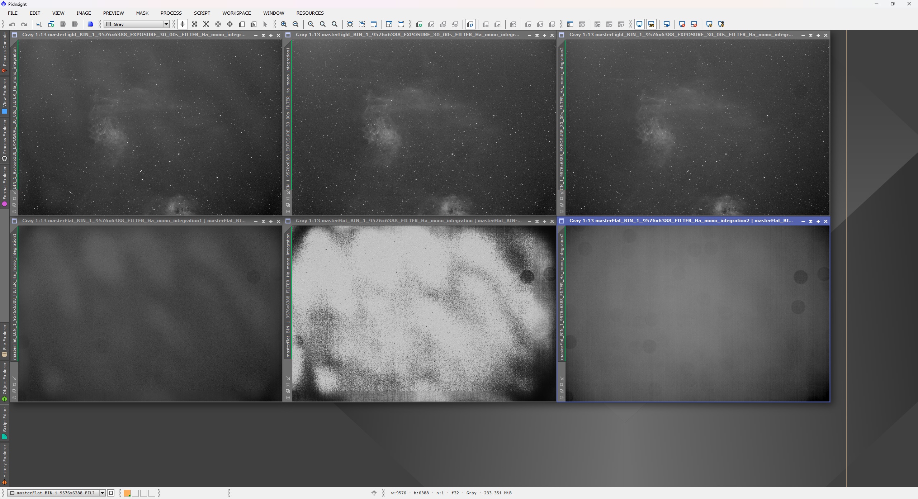Shade the top-right masterLight window
Screen dimensions: 918x499
[x=810, y=35]
